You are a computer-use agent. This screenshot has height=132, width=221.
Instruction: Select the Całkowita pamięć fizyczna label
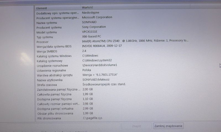click(x=54, y=94)
